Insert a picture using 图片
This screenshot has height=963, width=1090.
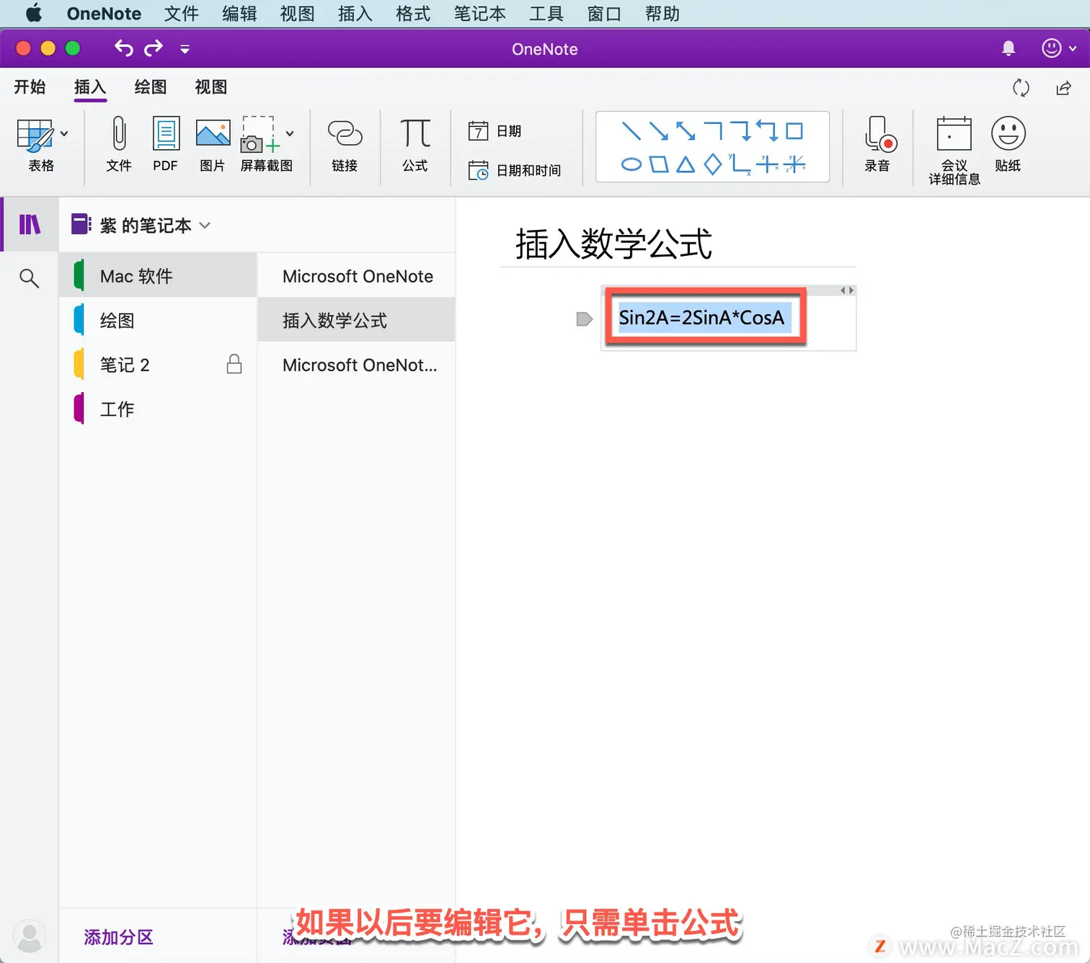pos(213,144)
